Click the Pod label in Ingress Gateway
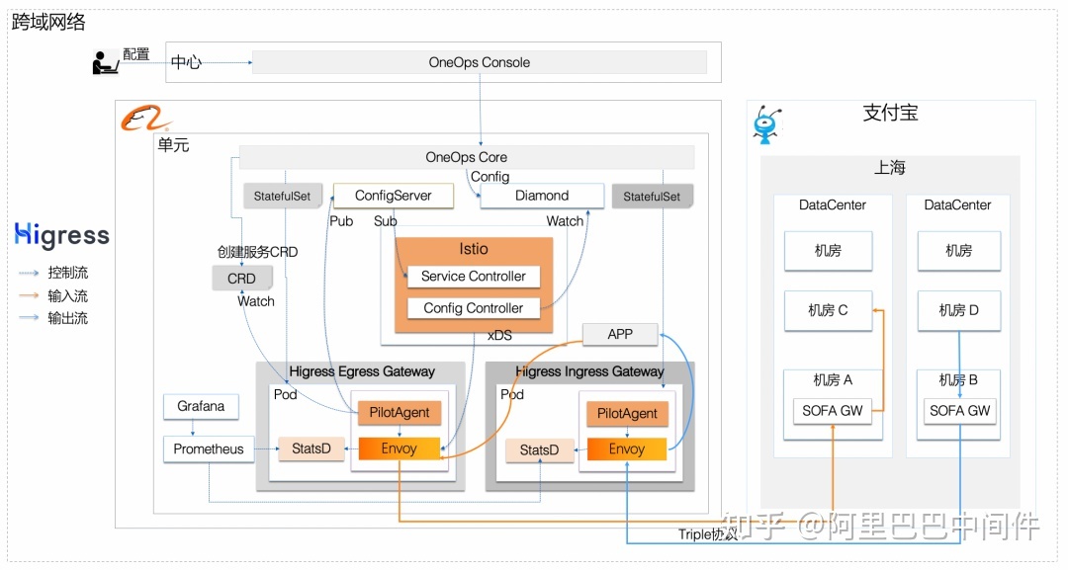 (512, 394)
